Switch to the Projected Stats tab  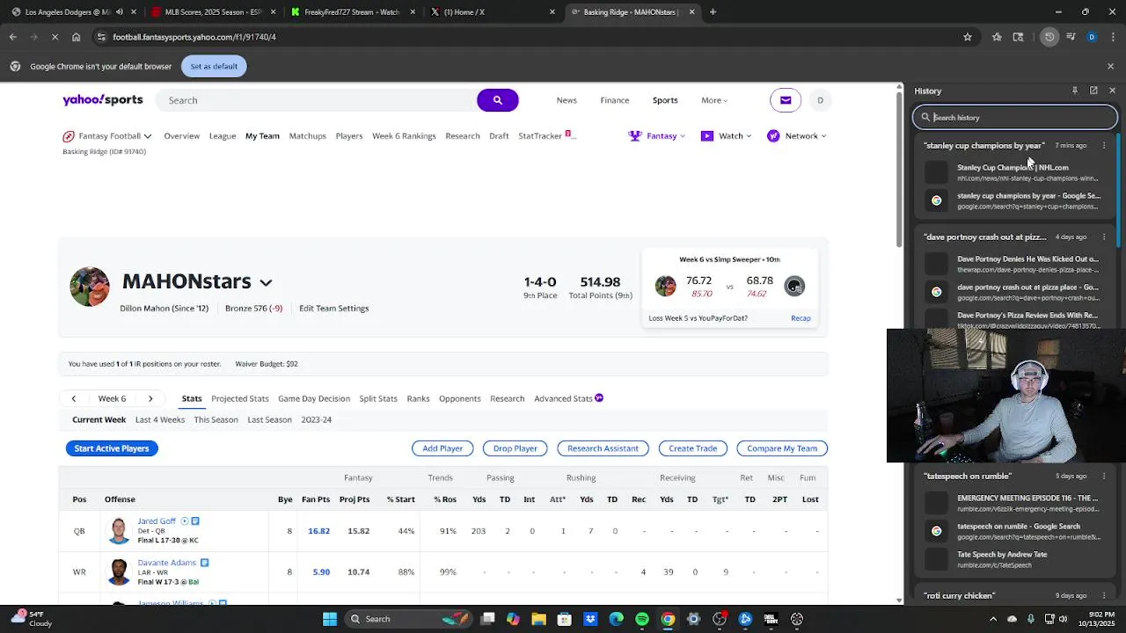click(239, 399)
